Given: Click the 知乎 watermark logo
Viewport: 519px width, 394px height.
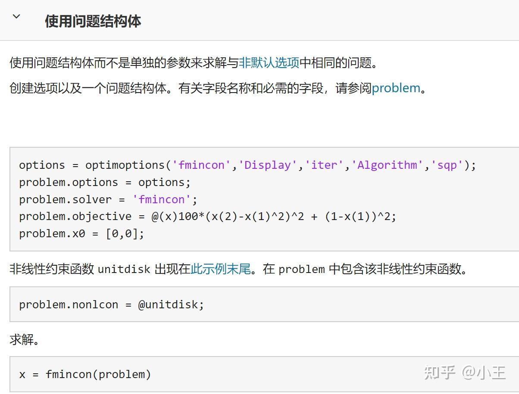Looking at the screenshot, I should (439, 372).
